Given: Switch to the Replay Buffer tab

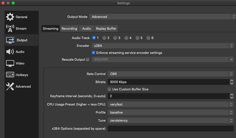Looking at the screenshot, I should pos(106,29).
